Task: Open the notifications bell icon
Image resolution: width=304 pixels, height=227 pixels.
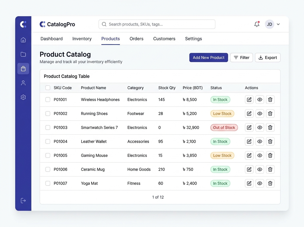Action: click(257, 24)
